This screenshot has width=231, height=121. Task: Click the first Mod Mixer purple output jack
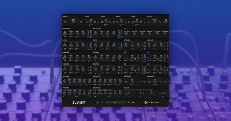click(x=145, y=82)
